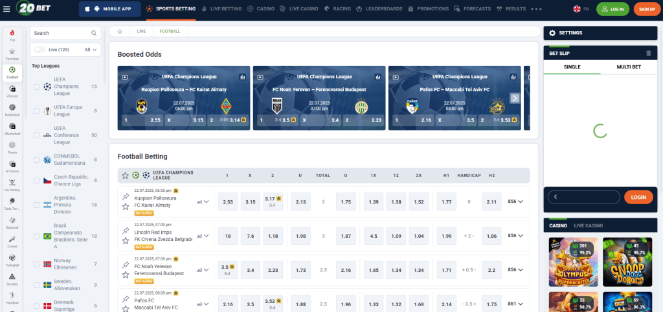Open Bet builder on Lincoln Red Imps match
The height and width of the screenshot is (312, 663).
tap(144, 247)
